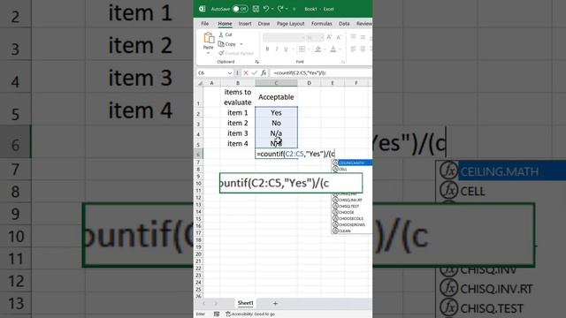Choose CHOOSE from autocomplete list
The image size is (566, 318).
coord(352,212)
